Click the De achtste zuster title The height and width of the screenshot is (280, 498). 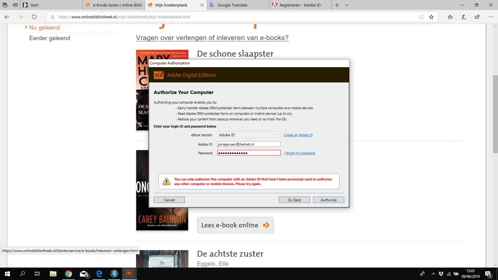[230, 254]
